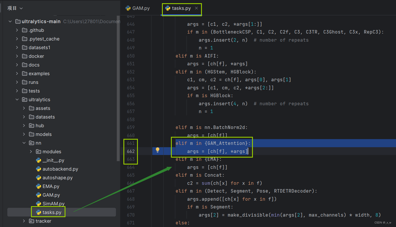Select autobackend.py in the project tree
396x227 pixels.
coord(60,169)
